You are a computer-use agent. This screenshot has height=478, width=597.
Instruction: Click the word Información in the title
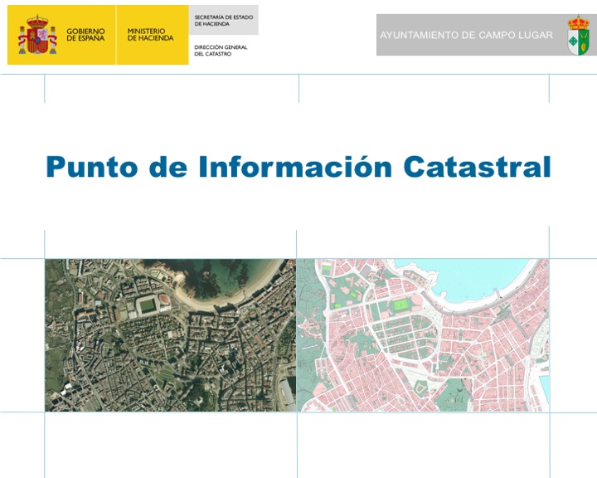(294, 167)
